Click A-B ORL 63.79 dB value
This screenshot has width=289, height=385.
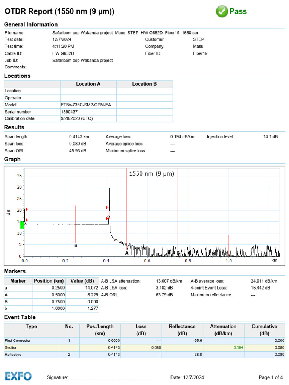pos(164,295)
